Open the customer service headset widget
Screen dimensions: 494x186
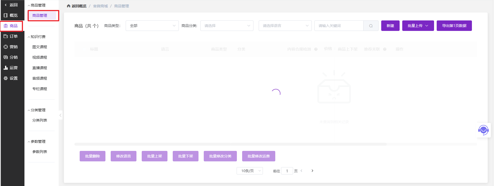(x=483, y=130)
